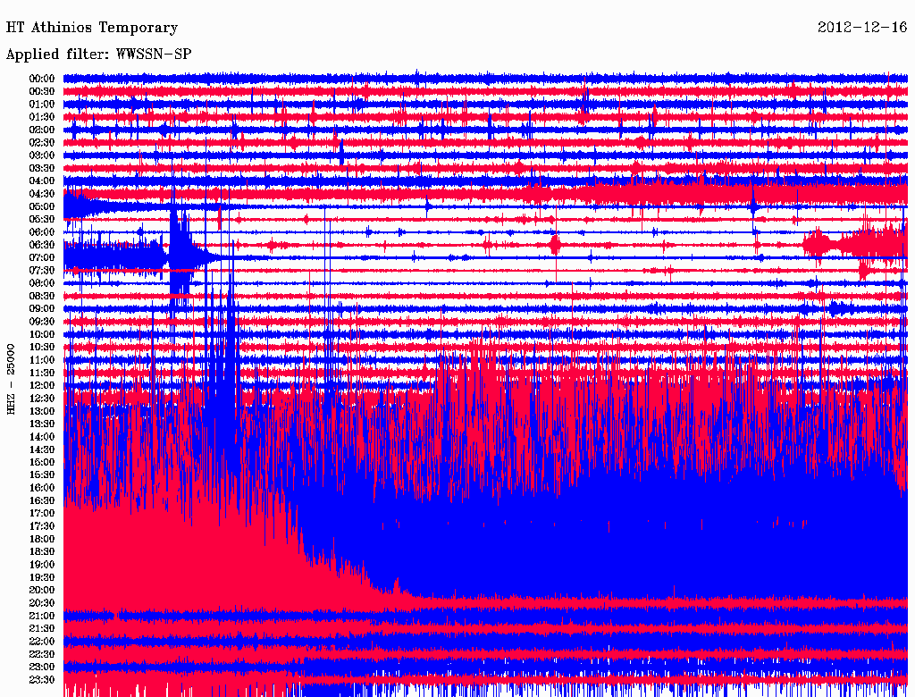
Task: Click the Applied filter WWSSN-SP text
Action: (x=98, y=54)
